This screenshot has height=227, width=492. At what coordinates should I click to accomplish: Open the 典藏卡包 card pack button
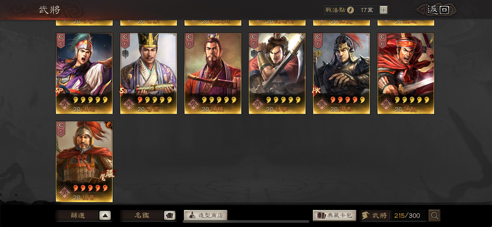(x=335, y=215)
